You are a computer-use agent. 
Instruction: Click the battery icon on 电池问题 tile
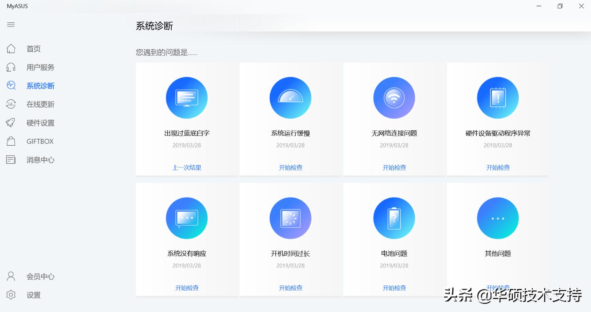click(394, 218)
